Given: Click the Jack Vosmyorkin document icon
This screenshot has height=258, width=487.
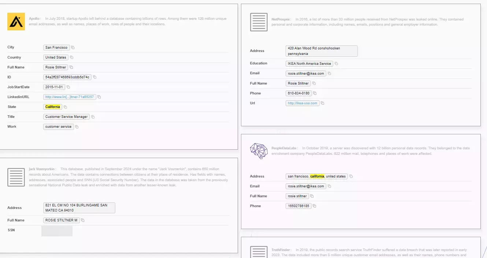Looking at the screenshot, I should [16, 177].
